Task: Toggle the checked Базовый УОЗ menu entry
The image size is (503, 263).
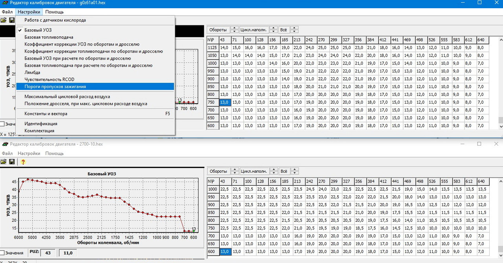Action: (x=95, y=30)
